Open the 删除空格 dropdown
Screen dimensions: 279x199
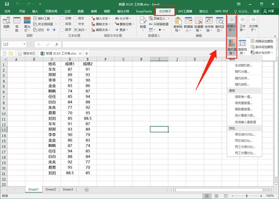133,24
